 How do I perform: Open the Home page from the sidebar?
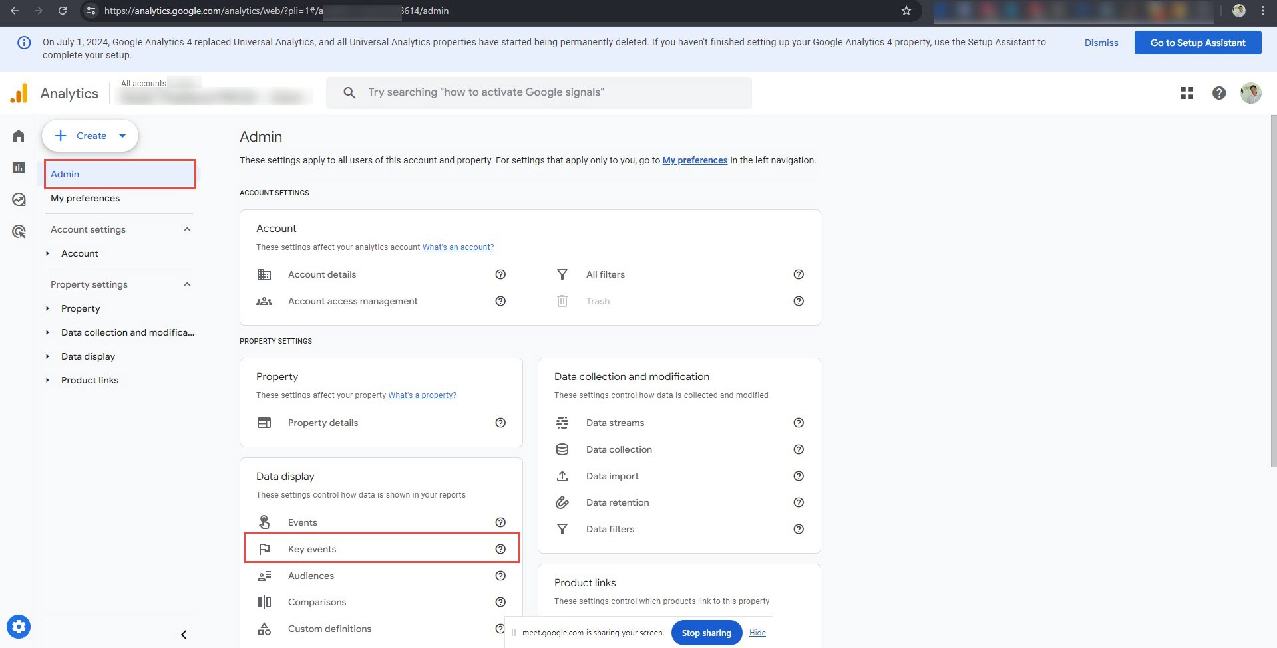18,135
